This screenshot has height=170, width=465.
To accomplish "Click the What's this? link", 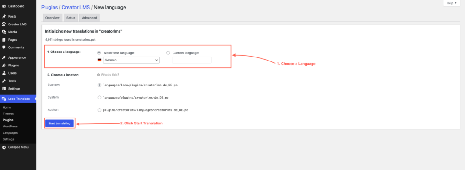I will pos(110,75).
